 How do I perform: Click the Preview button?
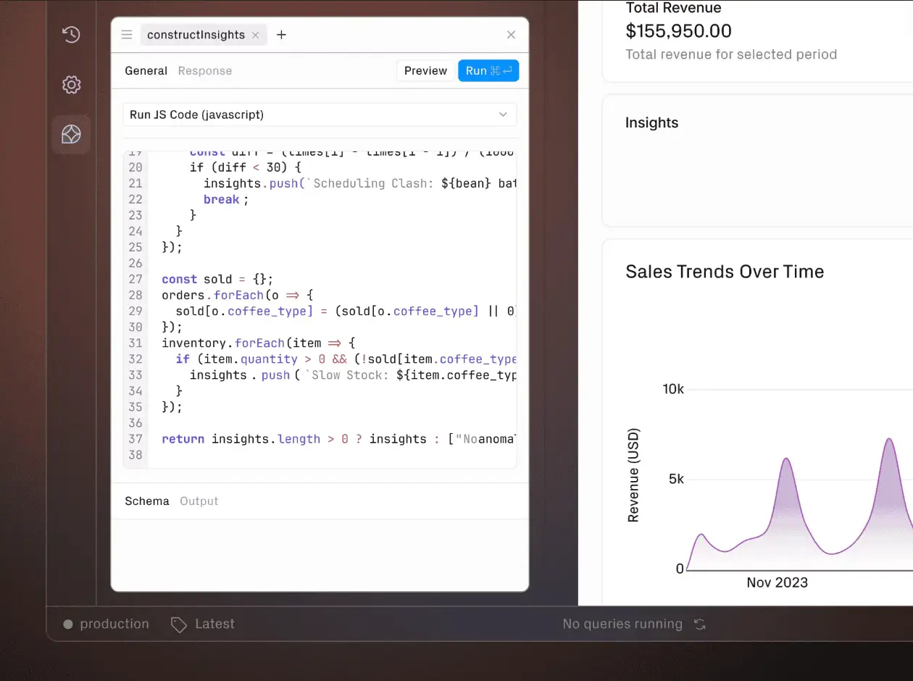(425, 70)
